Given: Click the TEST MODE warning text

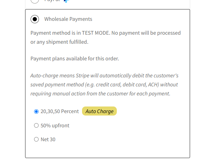Looking at the screenshot, I should click(x=106, y=37).
